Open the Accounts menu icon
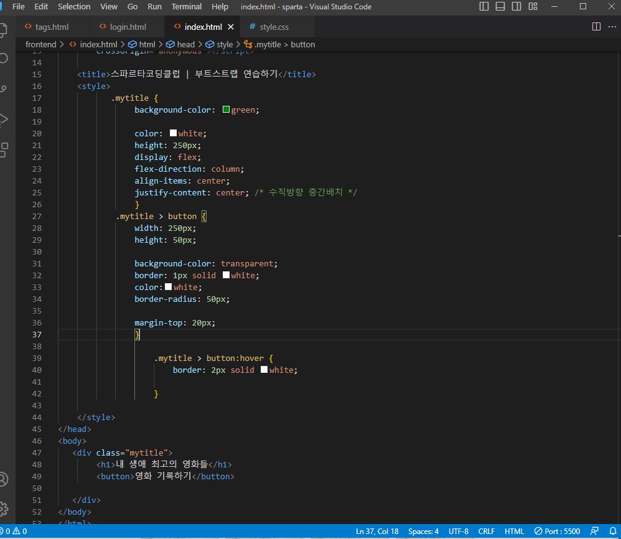Screen dimensions: 621x539 [3, 480]
